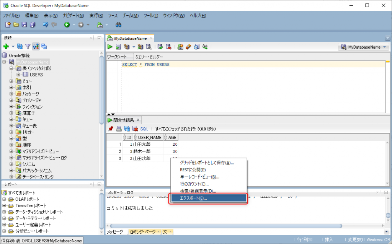Run the statement with green play icon
The height and width of the screenshot is (244, 392).
110,47
